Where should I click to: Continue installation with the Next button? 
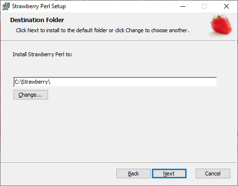169,174
